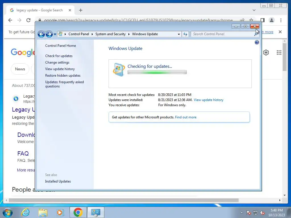
Task: Open Control Panel Home
Action: [61, 46]
